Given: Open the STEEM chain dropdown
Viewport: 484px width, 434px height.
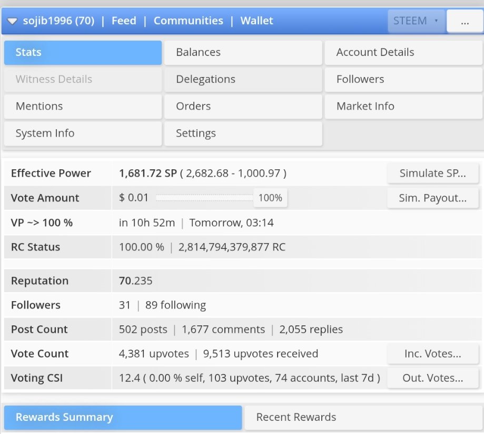Looking at the screenshot, I should click(x=416, y=21).
